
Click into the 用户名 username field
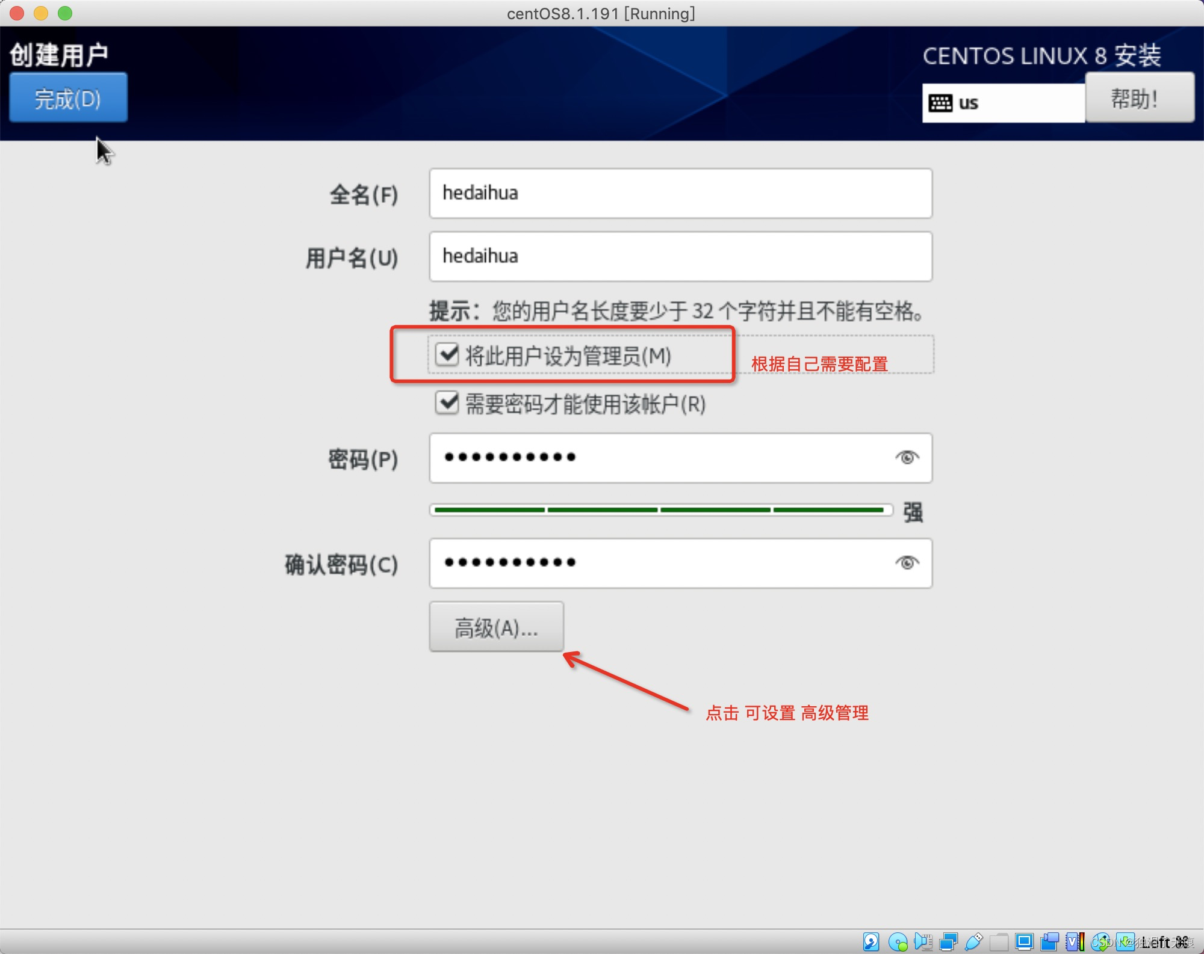[680, 256]
